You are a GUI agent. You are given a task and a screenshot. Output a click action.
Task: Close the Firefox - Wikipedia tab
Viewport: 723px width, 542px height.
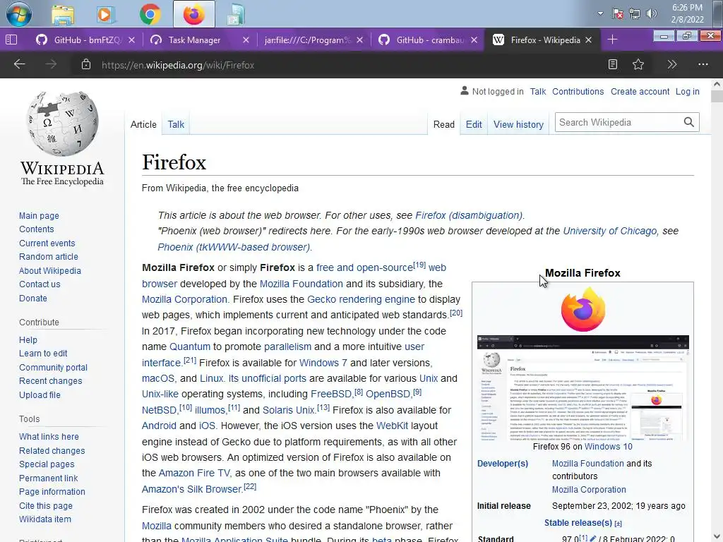pyautogui.click(x=588, y=40)
